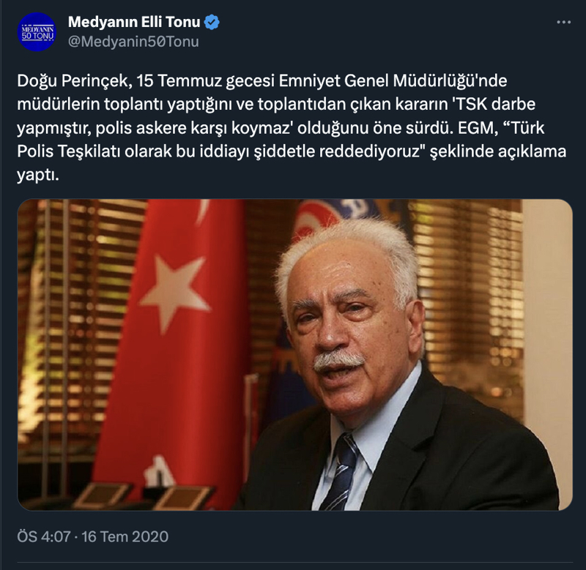Click the "50 TONU" text inside avatar logo

point(37,36)
